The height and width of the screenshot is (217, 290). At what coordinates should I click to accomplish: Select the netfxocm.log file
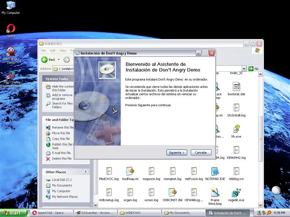coord(194,174)
